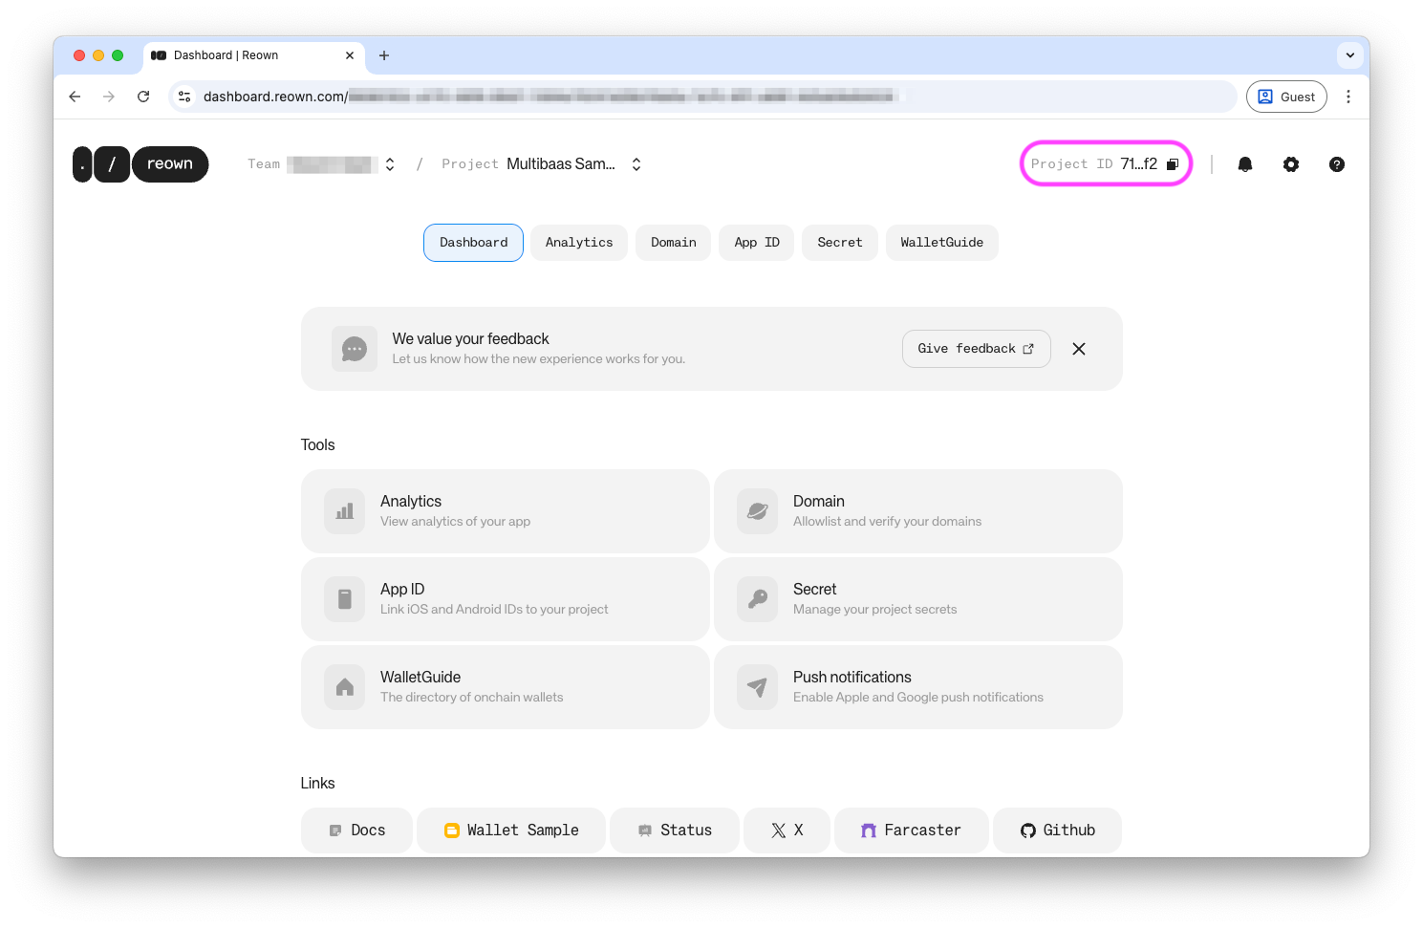Expand the Team selector chevron
The height and width of the screenshot is (928, 1423).
click(389, 163)
